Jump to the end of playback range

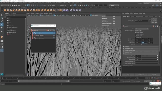point(160,78)
